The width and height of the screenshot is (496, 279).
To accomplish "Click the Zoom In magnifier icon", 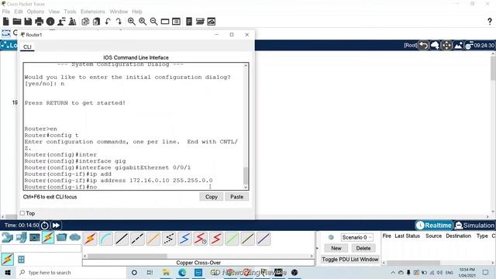I will click(x=131, y=22).
